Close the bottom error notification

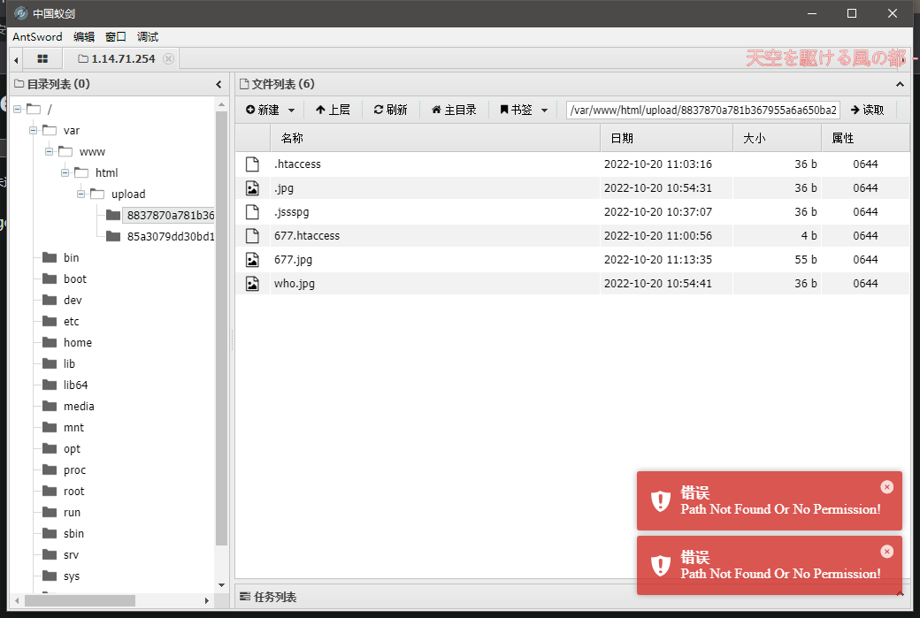[x=886, y=552]
